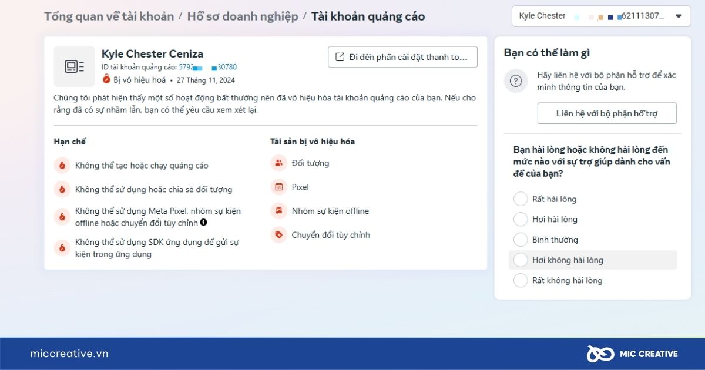Click the Tài khoản quảng cáo breadcrumb

(368, 16)
